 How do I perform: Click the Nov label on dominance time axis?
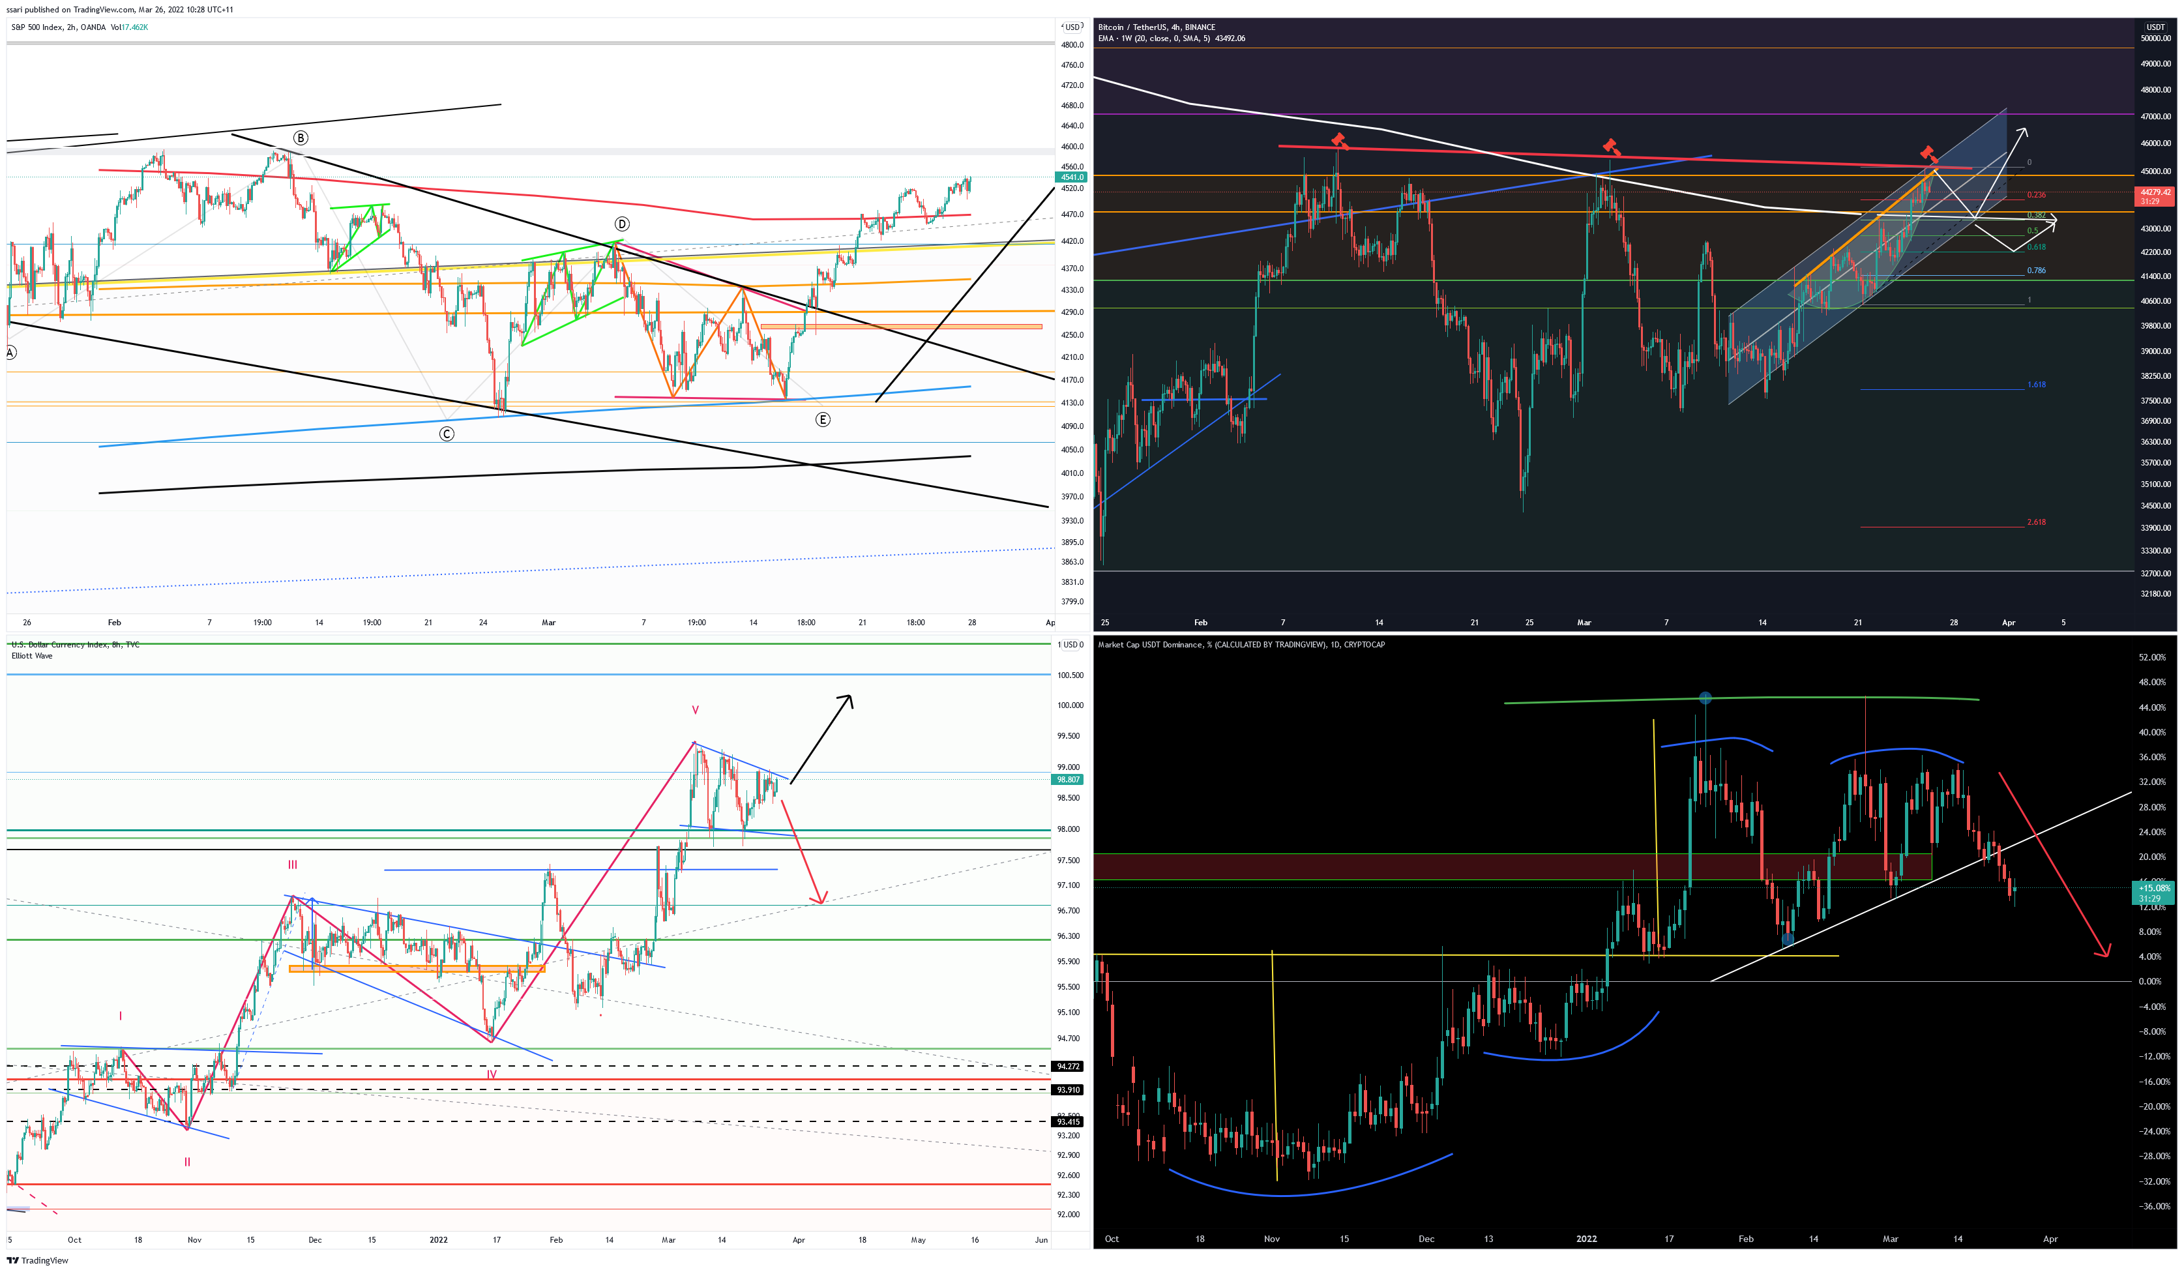1271,1239
